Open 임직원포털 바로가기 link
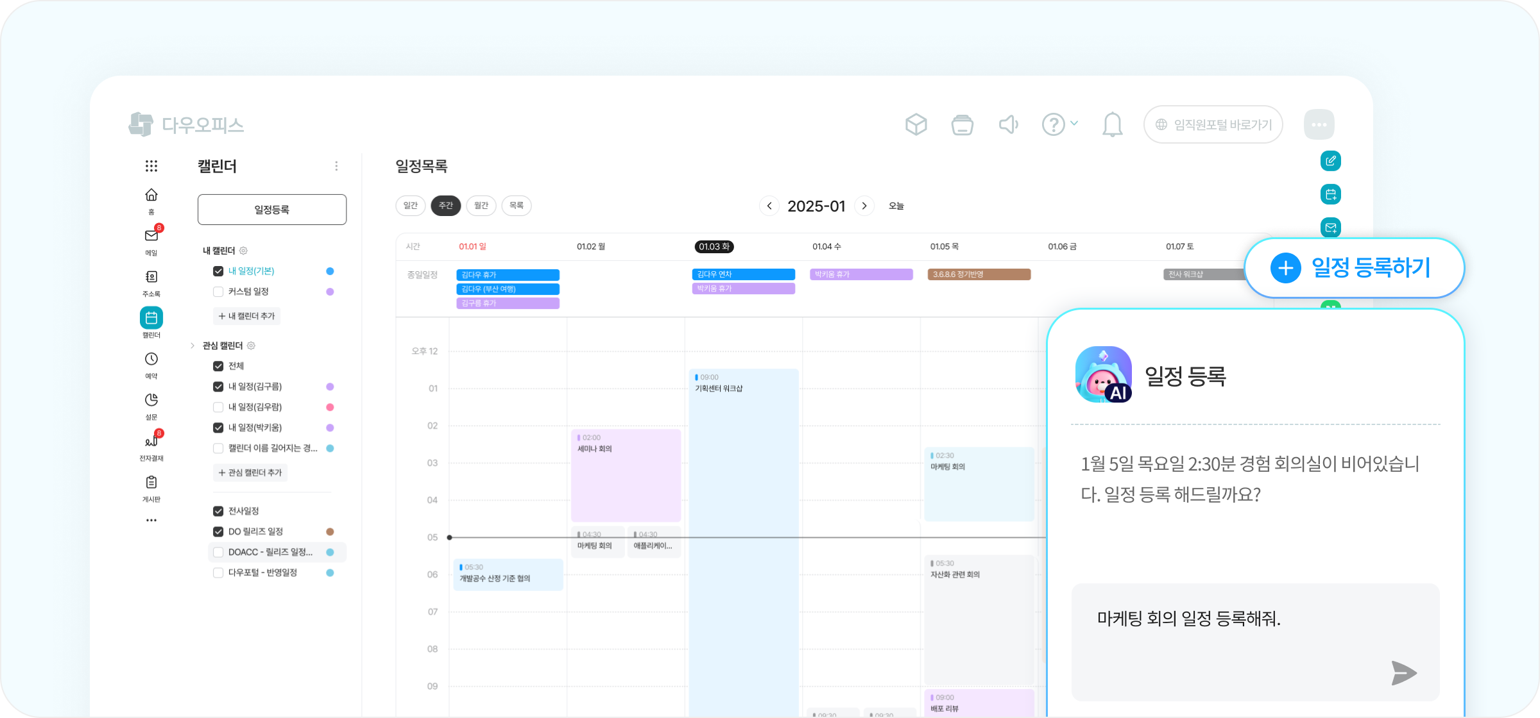This screenshot has height=718, width=1540. (x=1213, y=124)
